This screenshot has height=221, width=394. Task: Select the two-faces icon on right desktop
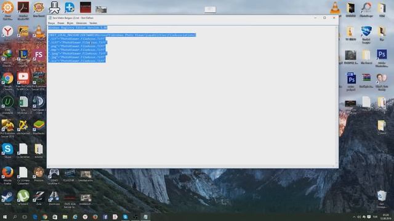382,81
